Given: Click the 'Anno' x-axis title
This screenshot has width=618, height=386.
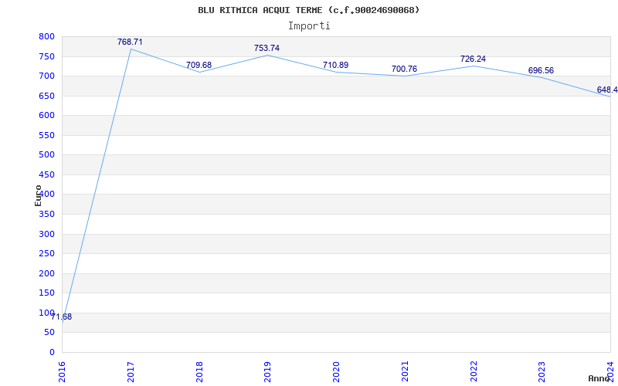Looking at the screenshot, I should coord(599,378).
